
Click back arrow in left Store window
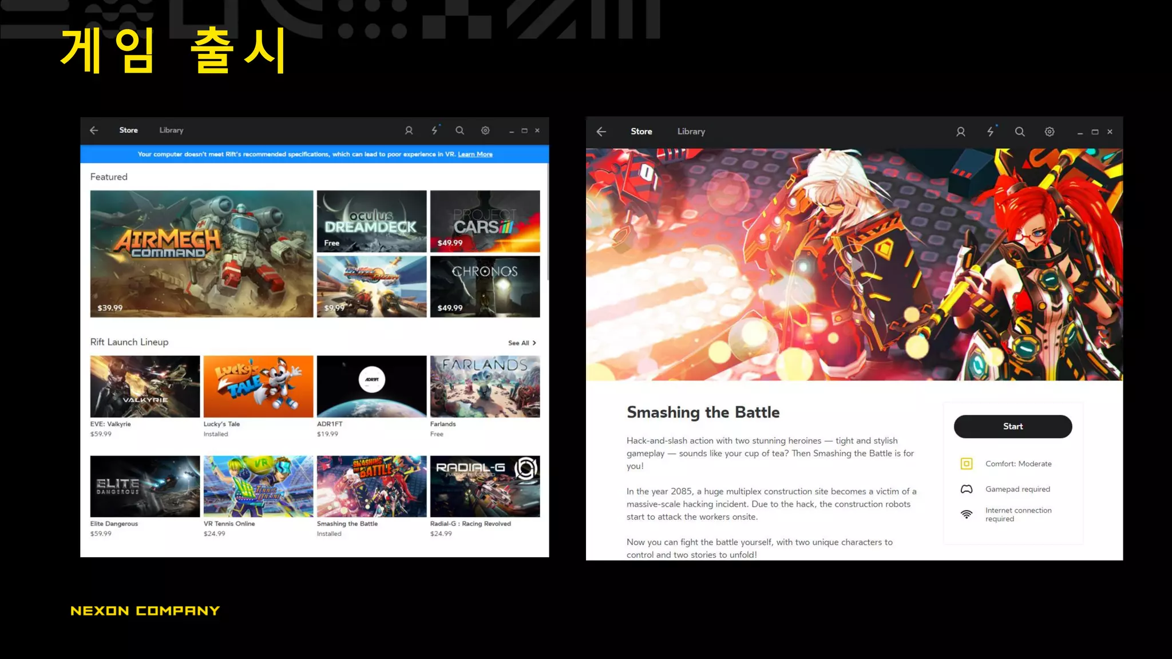point(94,130)
